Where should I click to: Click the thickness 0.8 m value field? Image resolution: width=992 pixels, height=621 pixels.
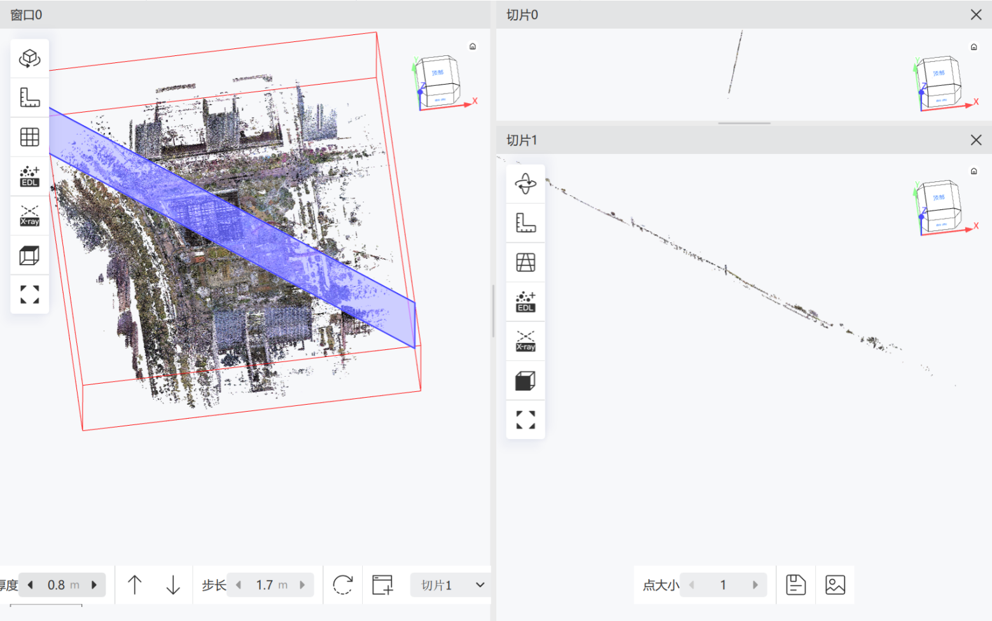point(62,585)
